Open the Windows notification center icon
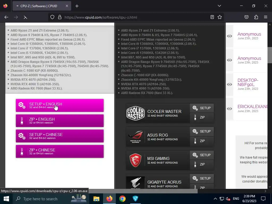Image resolution: width=272 pixels, height=204 pixels. pos(263,199)
